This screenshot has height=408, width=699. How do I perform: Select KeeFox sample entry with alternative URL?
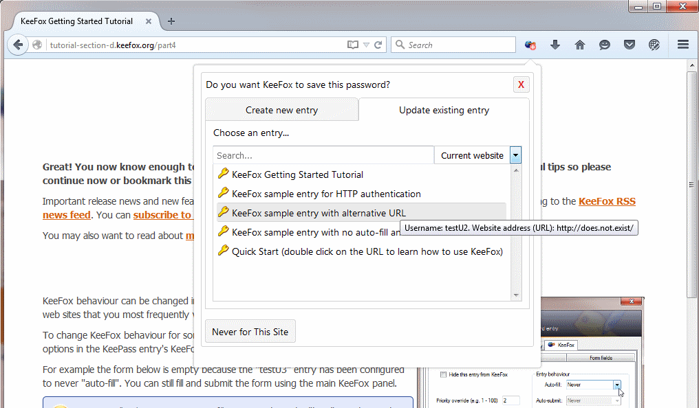(361, 213)
